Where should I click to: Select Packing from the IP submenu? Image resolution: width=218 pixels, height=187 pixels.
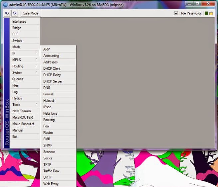(x=58, y=120)
